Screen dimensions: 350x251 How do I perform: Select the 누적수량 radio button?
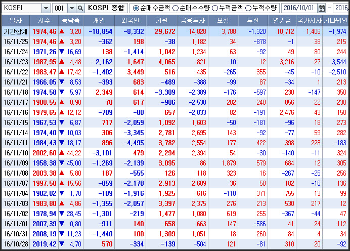(x=248, y=8)
